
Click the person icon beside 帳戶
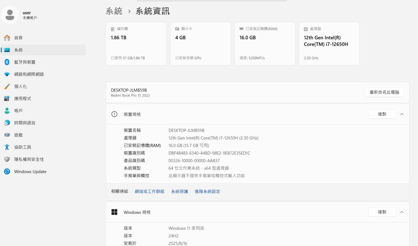[7, 110]
